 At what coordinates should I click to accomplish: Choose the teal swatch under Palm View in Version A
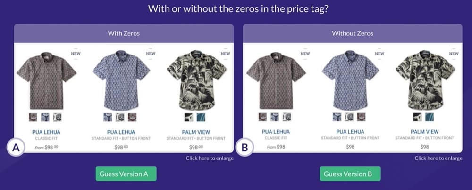tap(201, 117)
